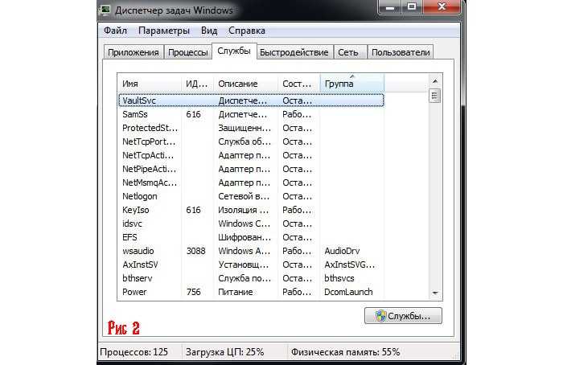Open the Вид menu
The height and width of the screenshot is (365, 563).
pyautogui.click(x=209, y=31)
